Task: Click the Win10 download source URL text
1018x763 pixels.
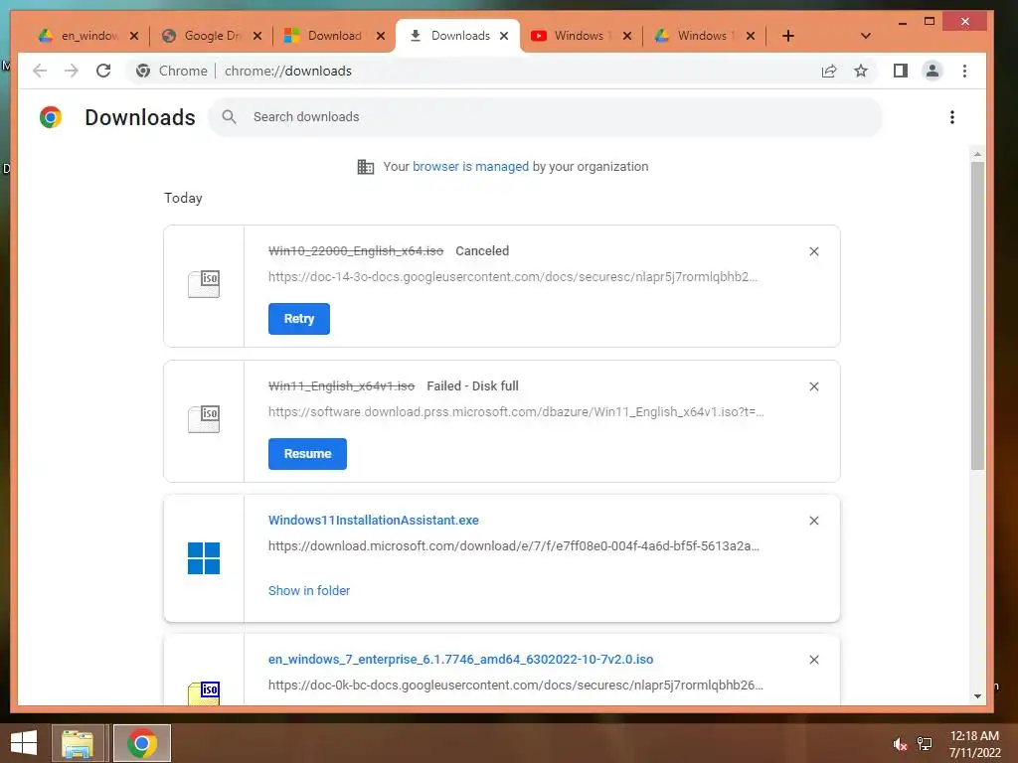Action: (513, 277)
